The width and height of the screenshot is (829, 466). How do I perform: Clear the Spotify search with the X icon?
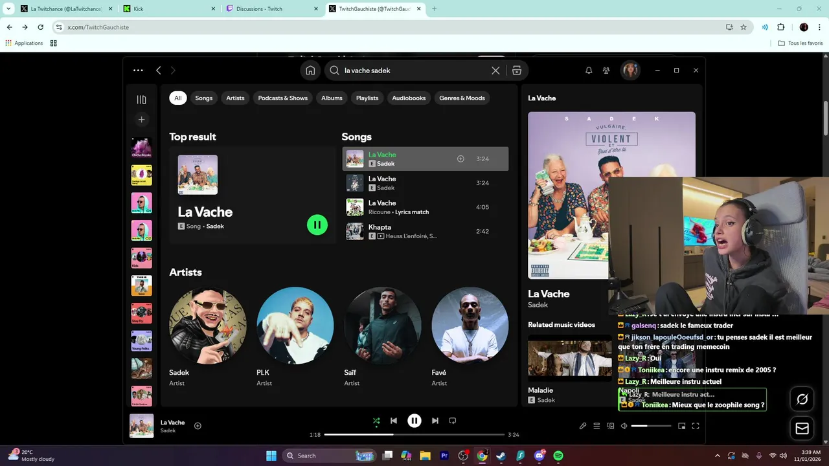coord(495,71)
